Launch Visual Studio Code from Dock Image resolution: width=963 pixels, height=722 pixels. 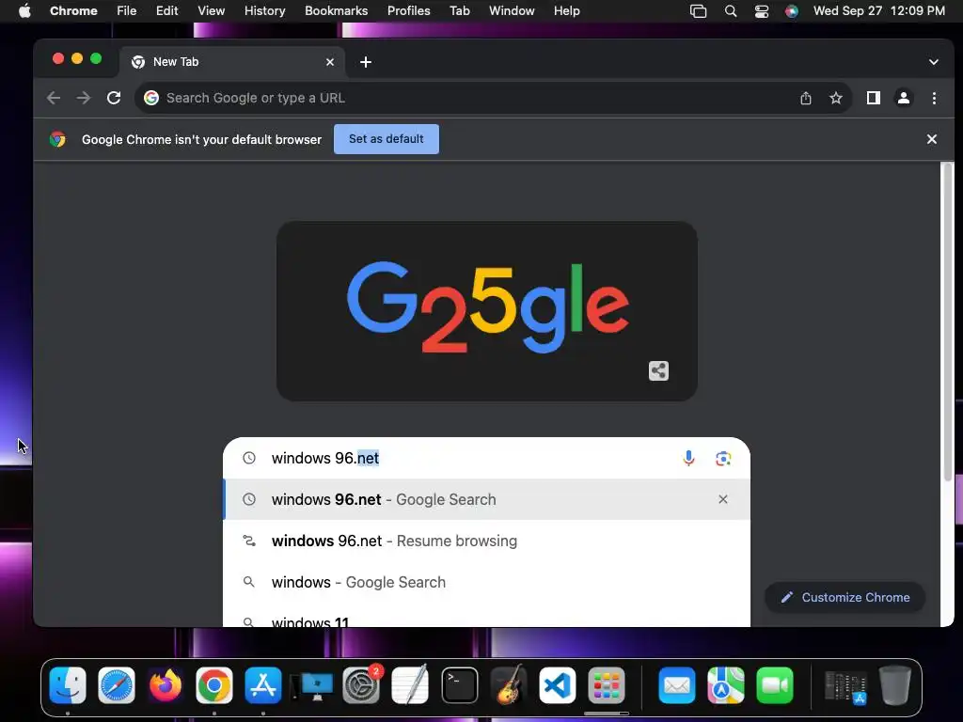pyautogui.click(x=558, y=685)
